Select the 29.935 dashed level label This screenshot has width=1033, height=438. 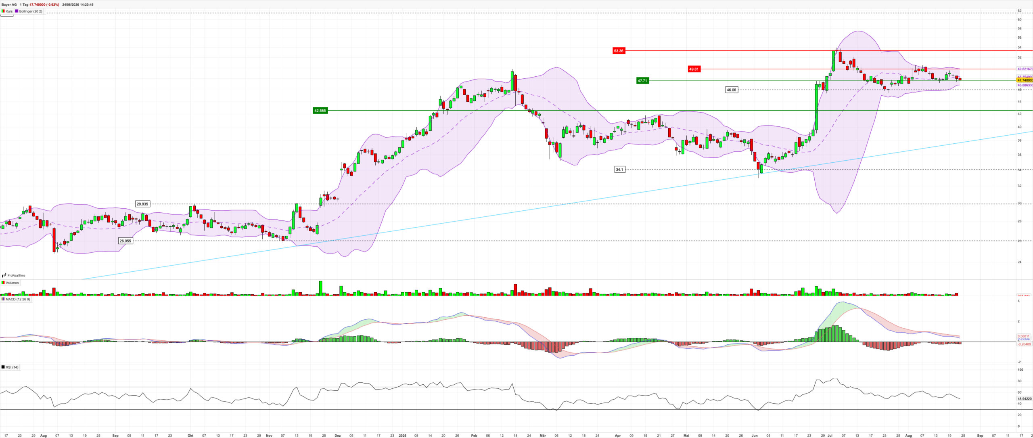click(142, 204)
